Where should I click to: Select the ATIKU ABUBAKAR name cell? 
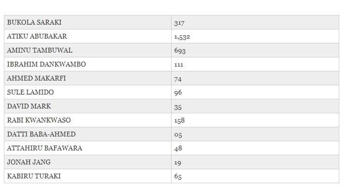[87, 36]
